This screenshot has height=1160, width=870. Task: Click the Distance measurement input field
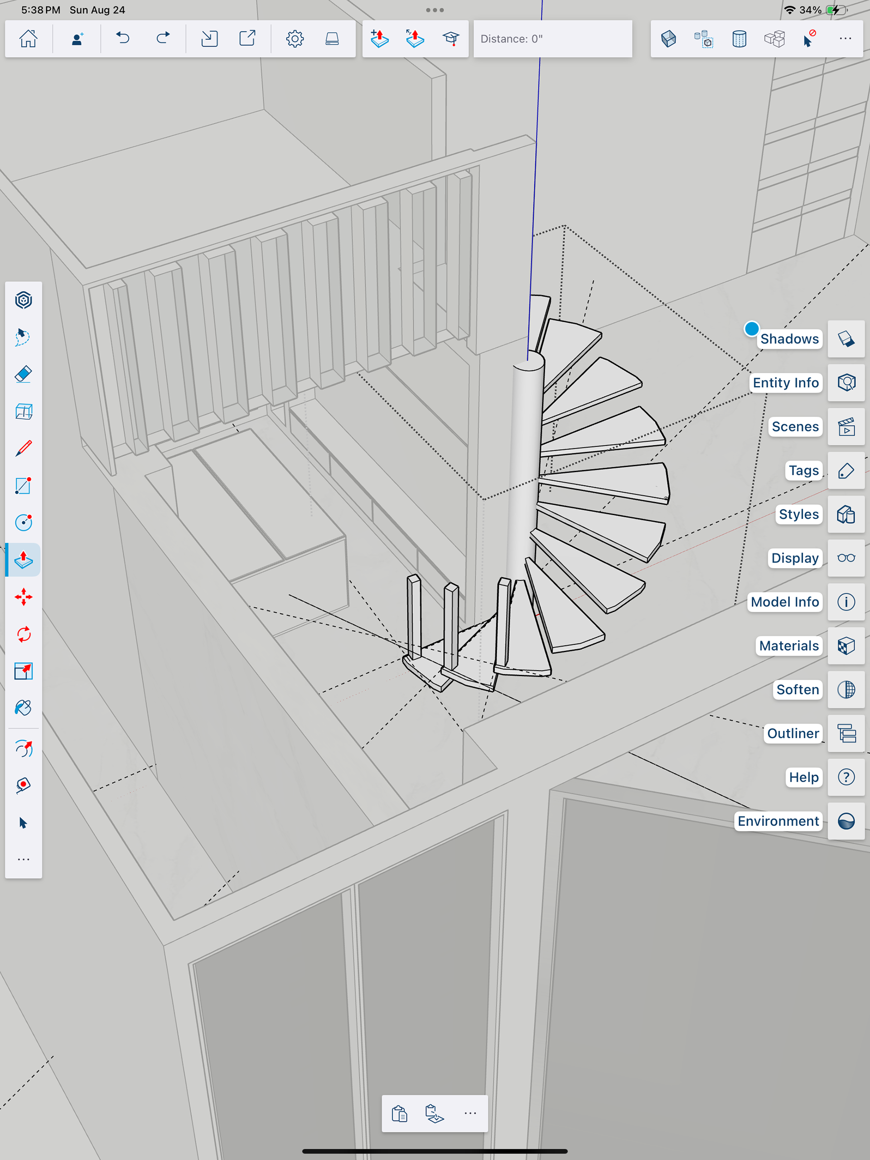[x=552, y=39]
